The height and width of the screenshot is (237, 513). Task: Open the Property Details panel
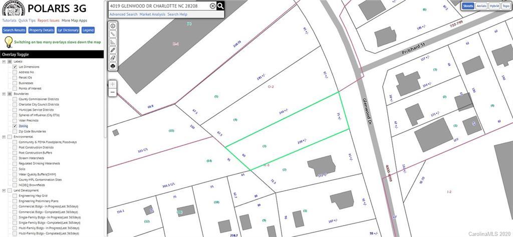coord(41,30)
